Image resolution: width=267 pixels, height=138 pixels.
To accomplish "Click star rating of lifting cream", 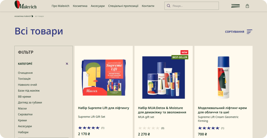I will tap(209, 128).
